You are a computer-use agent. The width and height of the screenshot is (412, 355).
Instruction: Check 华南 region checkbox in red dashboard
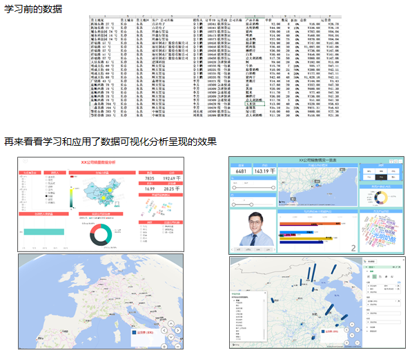pos(141,235)
